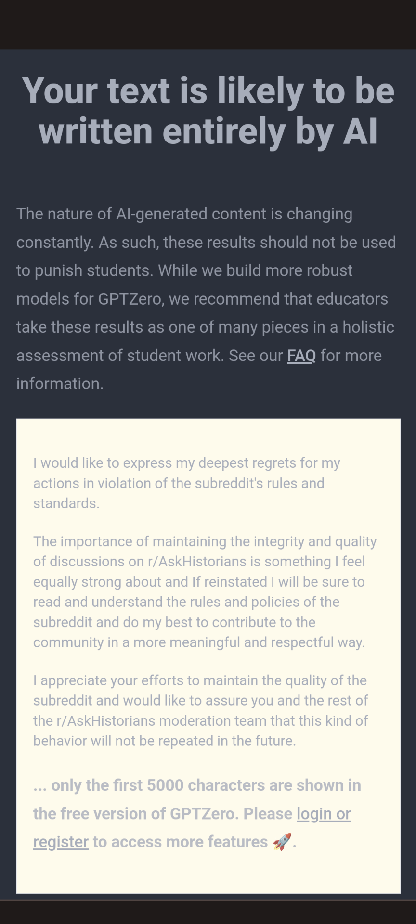The height and width of the screenshot is (924, 416).
Task: Open the FAQ link
Action: 301,356
